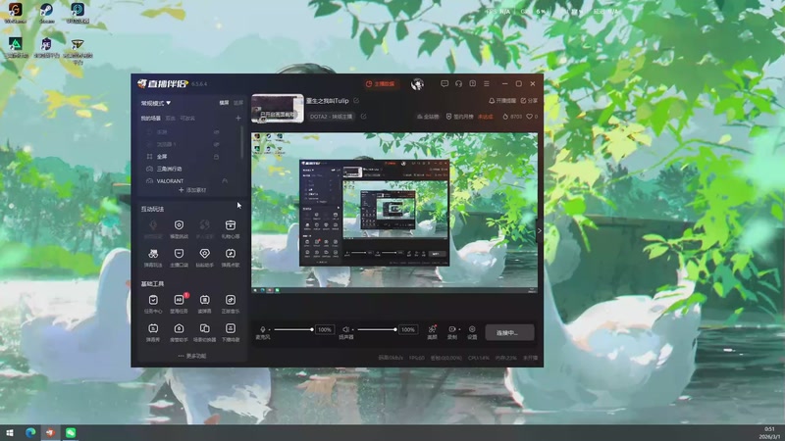Open the diamond-shaped assistant icon under 互动玩法
Viewport: 785px width, 441px height.
point(205,258)
